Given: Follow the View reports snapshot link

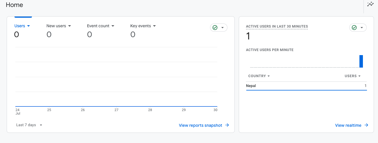Looking at the screenshot, I should (200, 125).
